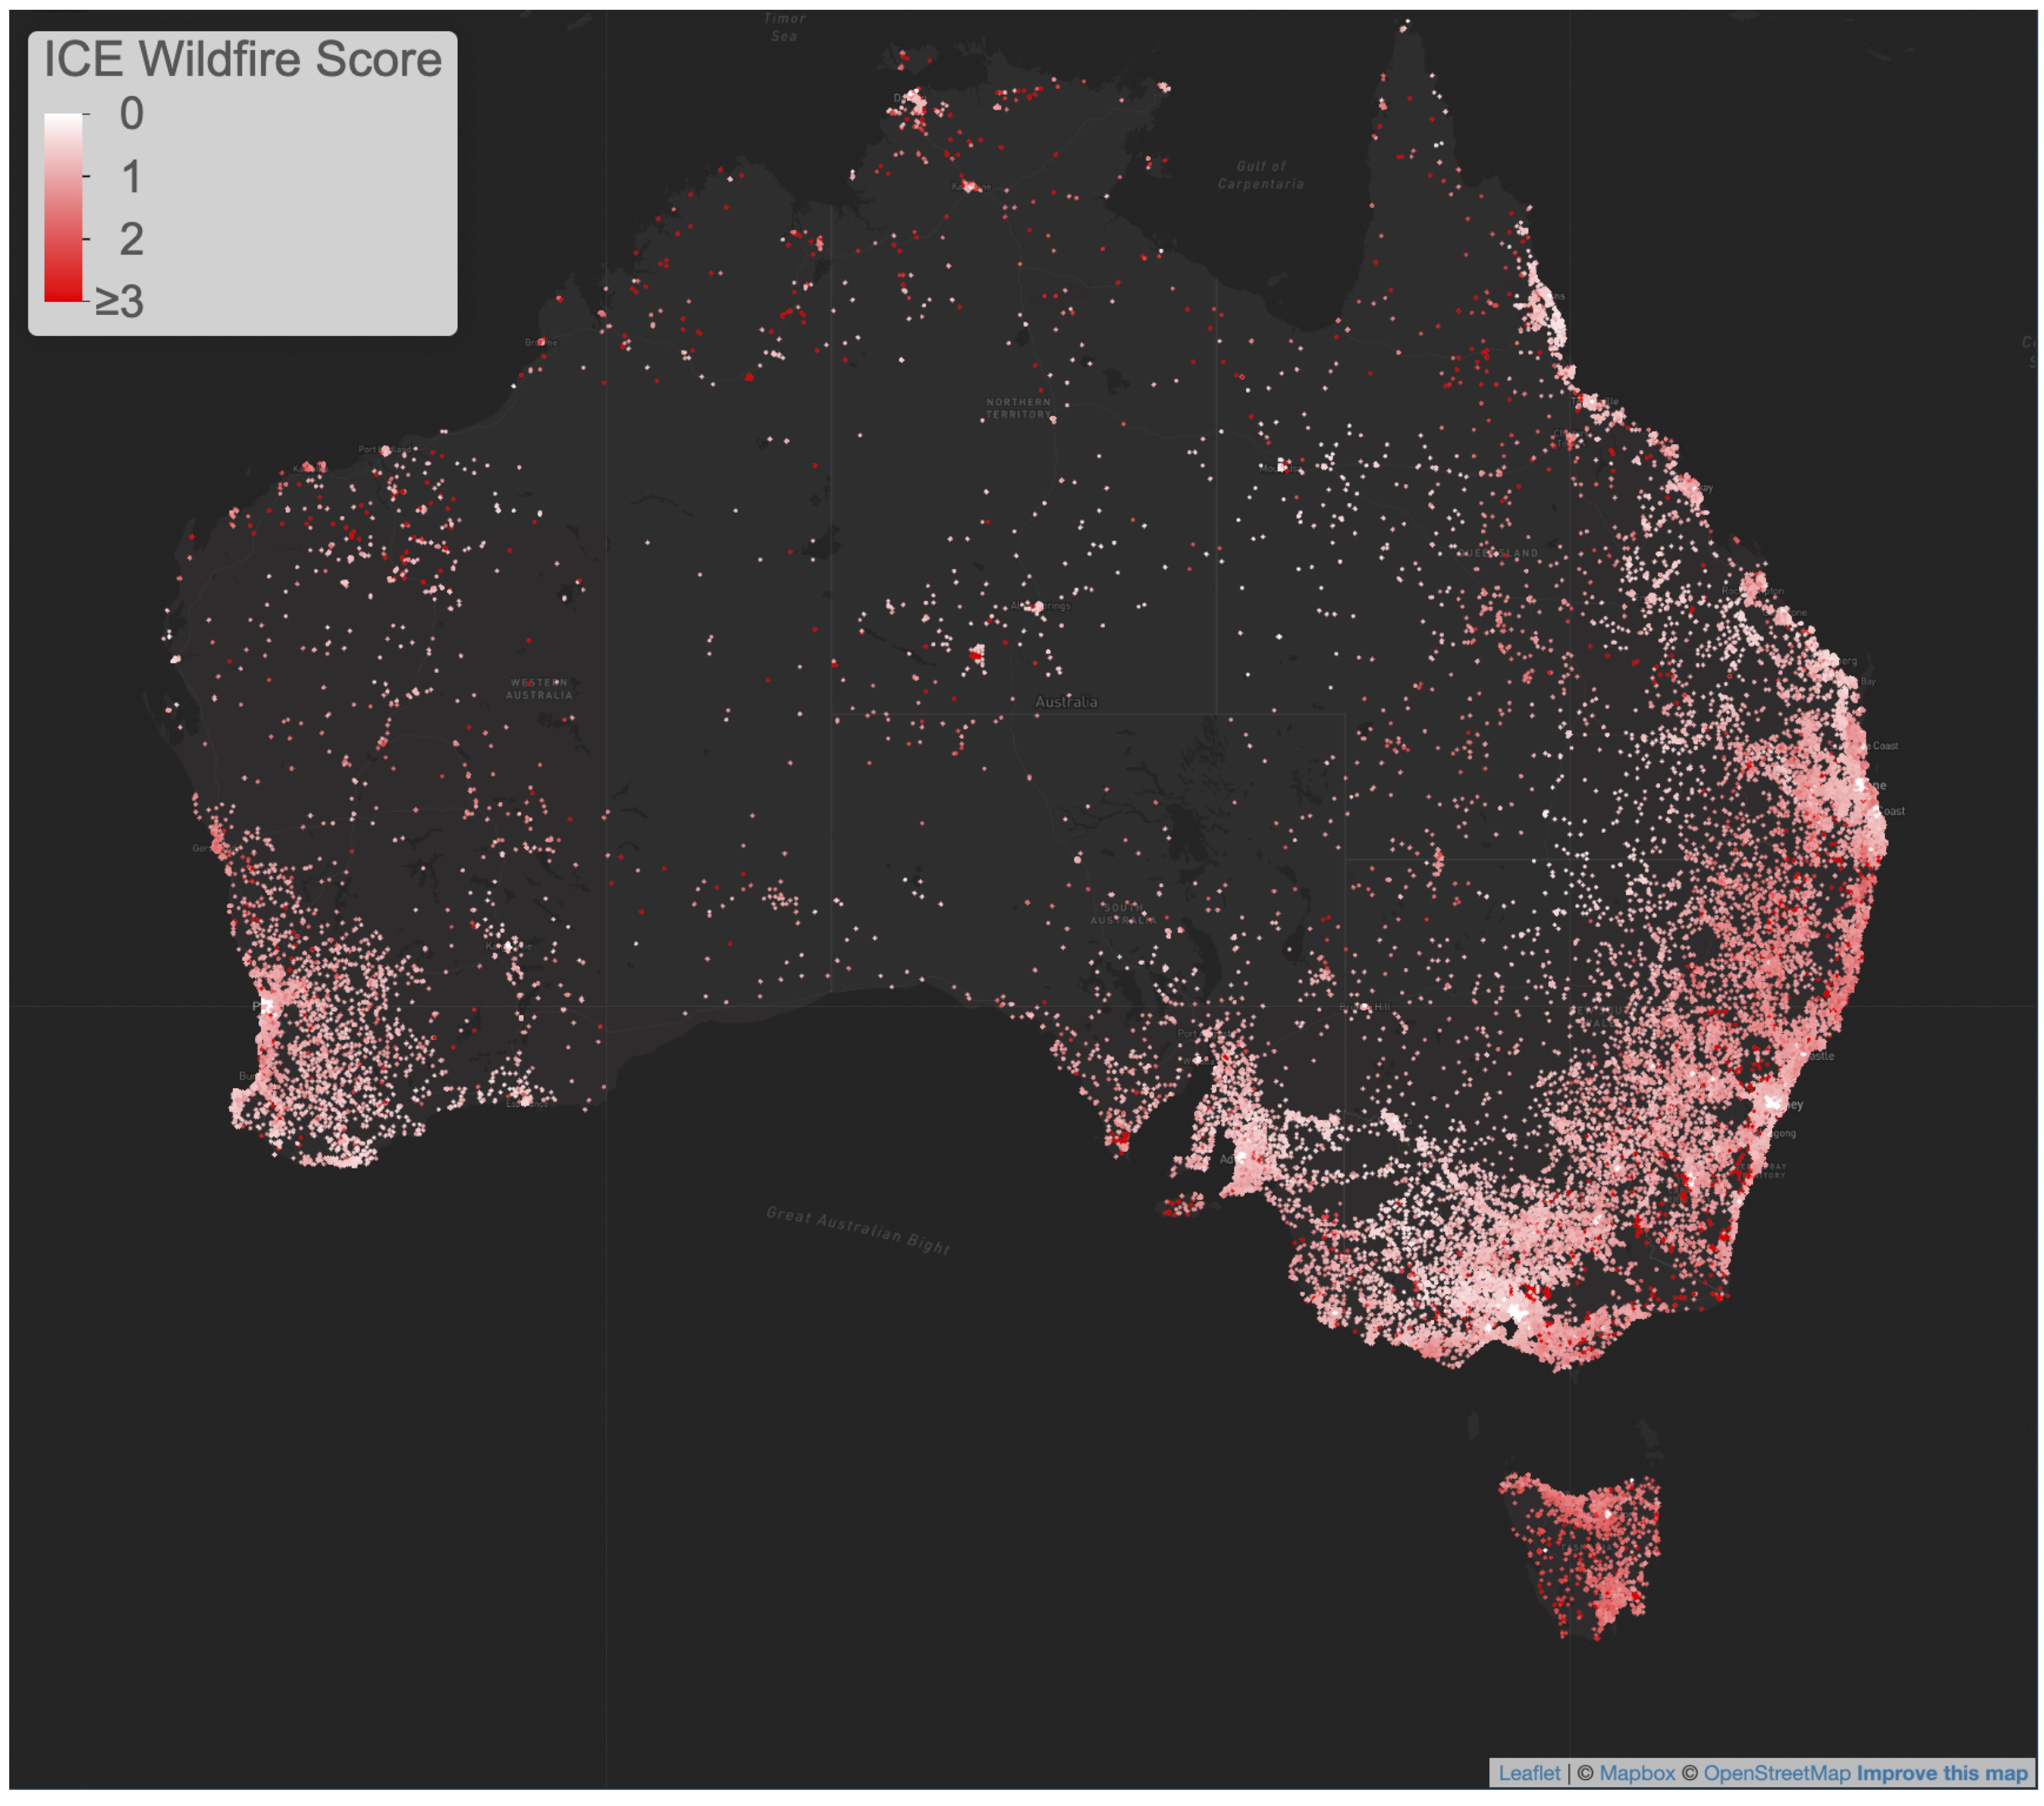This screenshot has width=2044, height=1806.
Task: Click the Great Australian Bight label
Action: tap(857, 1229)
